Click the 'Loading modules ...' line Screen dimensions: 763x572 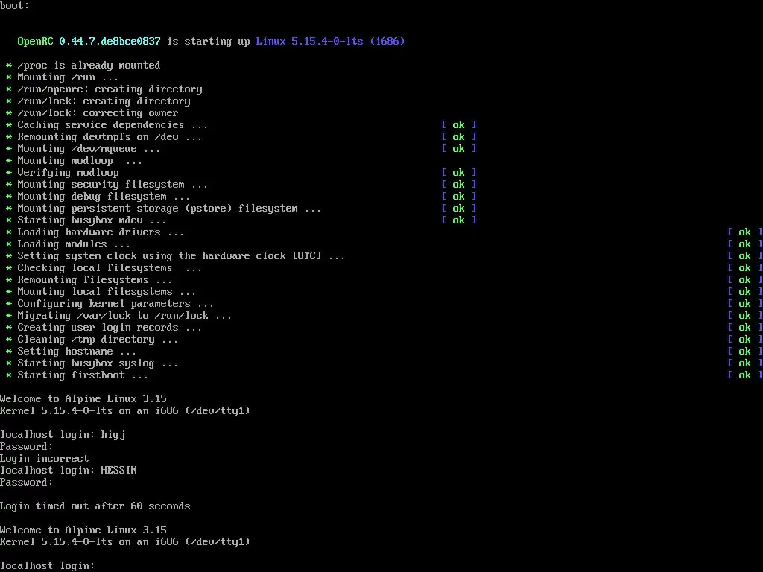pyautogui.click(x=74, y=244)
